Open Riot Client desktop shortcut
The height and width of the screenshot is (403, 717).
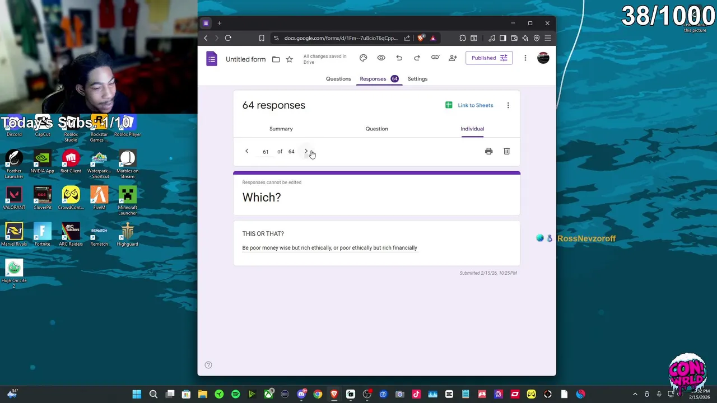(x=71, y=161)
